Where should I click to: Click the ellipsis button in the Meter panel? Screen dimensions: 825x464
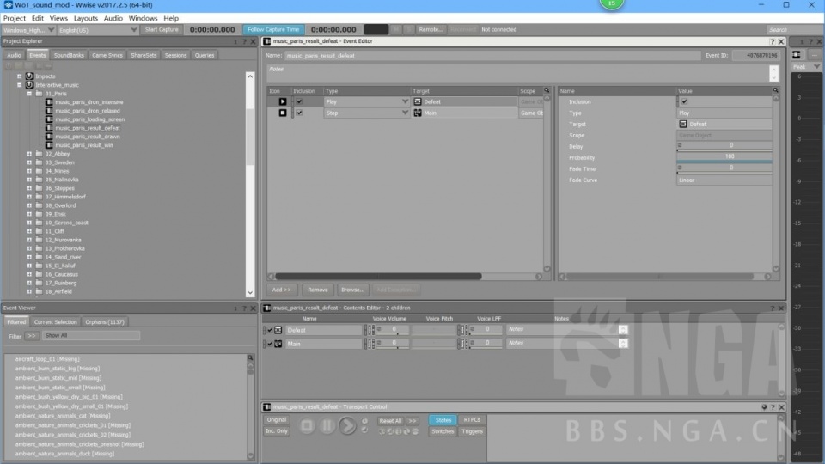814,55
